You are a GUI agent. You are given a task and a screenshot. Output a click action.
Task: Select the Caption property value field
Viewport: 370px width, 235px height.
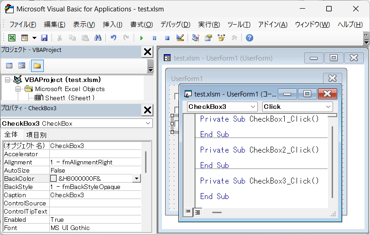(95, 195)
